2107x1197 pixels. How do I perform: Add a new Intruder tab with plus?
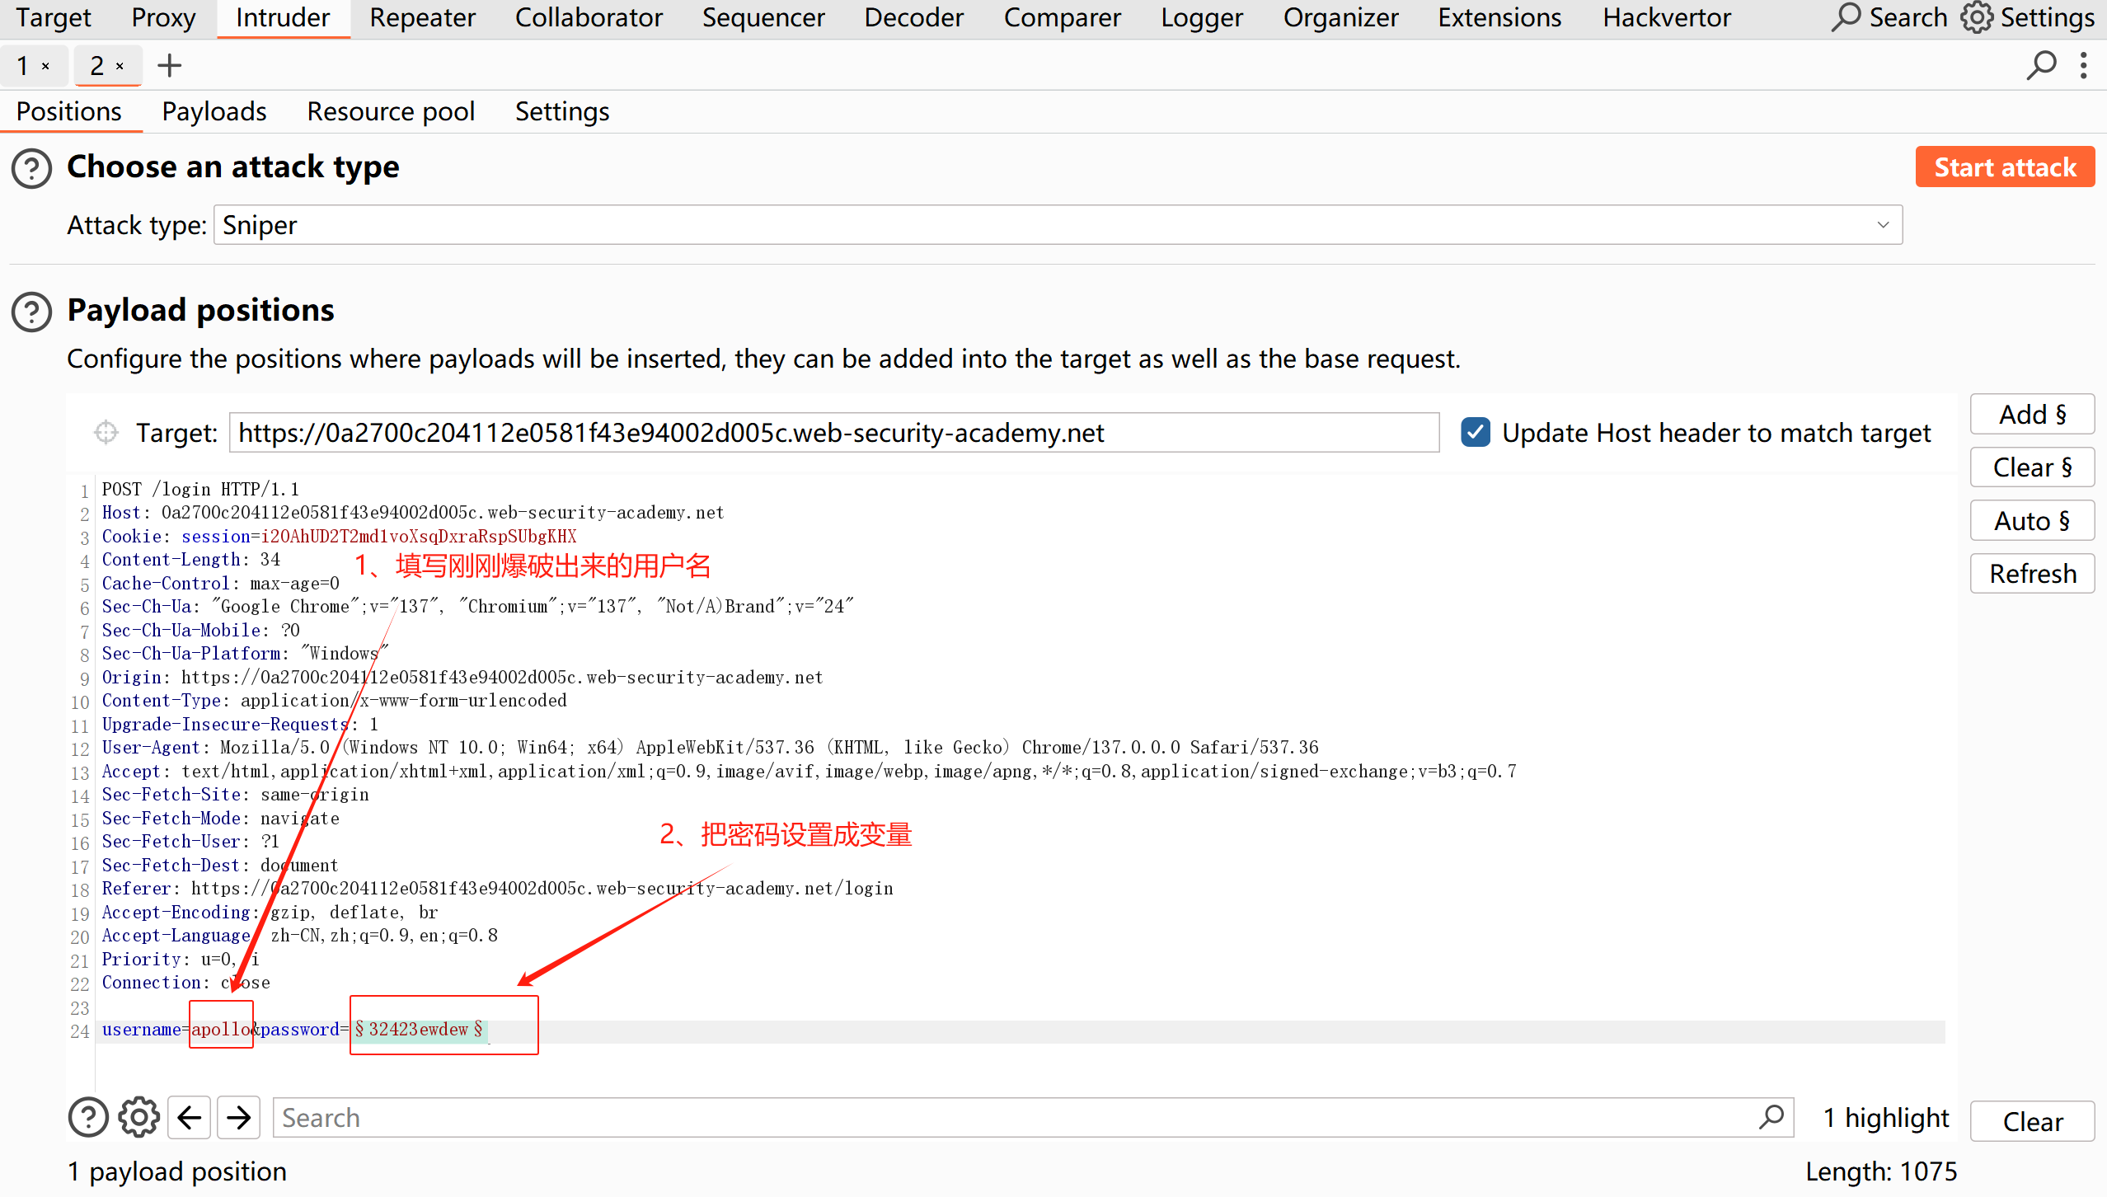169,65
